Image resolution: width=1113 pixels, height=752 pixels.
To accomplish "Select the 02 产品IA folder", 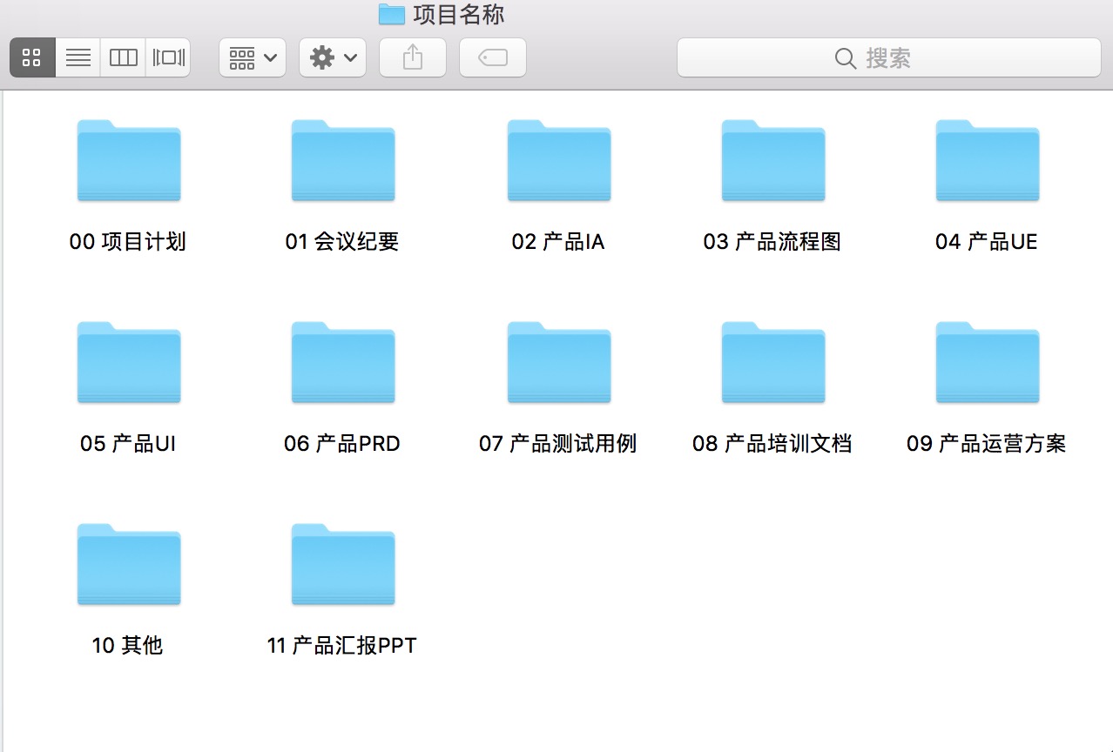I will click(x=558, y=162).
